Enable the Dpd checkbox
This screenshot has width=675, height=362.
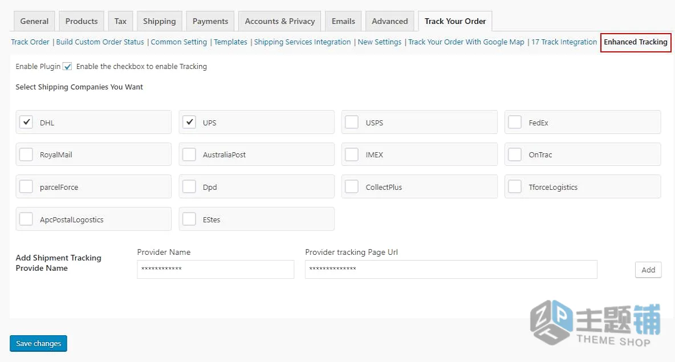click(189, 187)
